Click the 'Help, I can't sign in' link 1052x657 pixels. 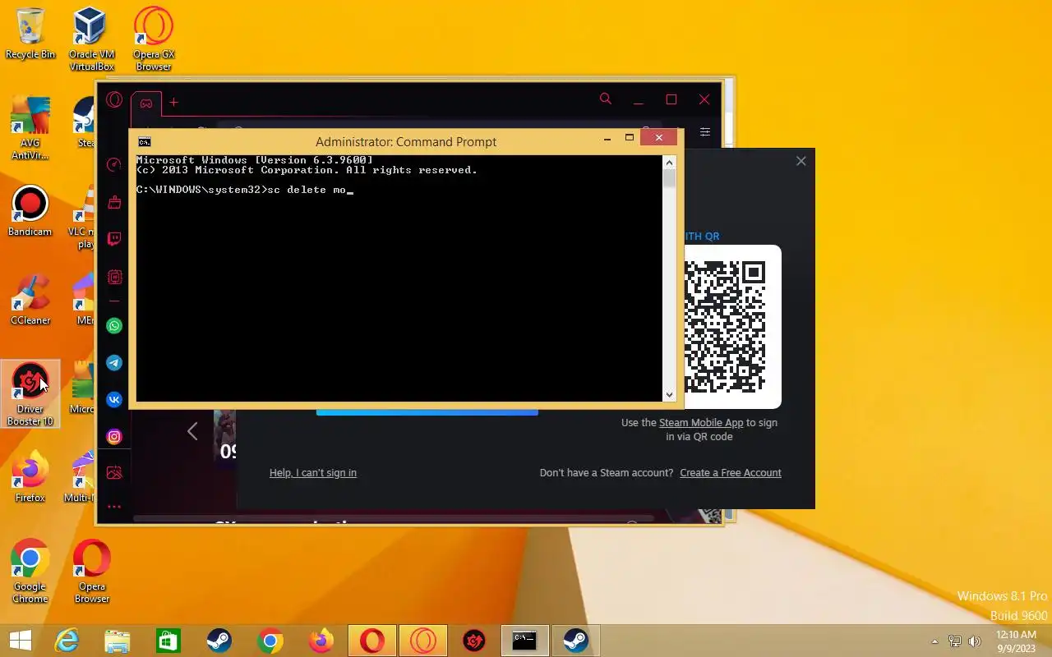tap(313, 472)
